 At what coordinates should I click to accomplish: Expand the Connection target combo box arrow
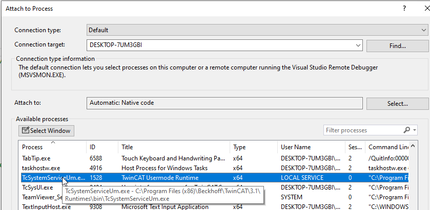(x=358, y=45)
